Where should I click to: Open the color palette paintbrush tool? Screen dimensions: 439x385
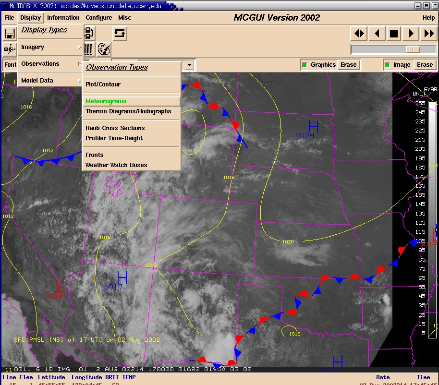click(x=104, y=49)
